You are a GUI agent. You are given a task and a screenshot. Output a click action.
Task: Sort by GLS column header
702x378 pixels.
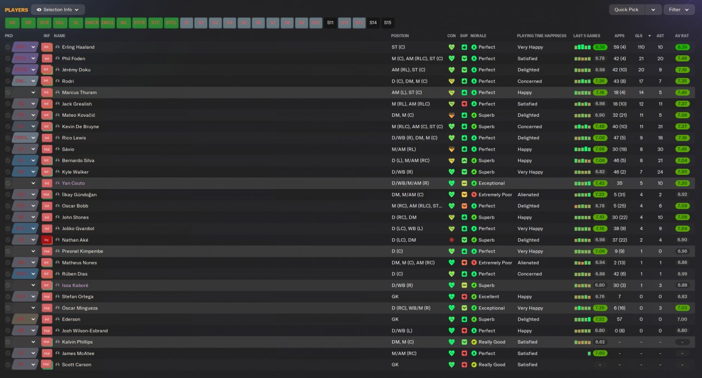pyautogui.click(x=639, y=36)
